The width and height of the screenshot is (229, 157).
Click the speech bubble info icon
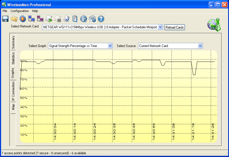click(92, 19)
